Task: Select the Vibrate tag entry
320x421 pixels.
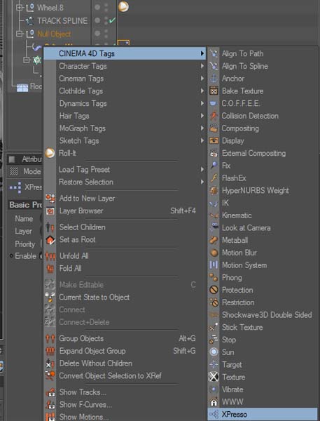Action: pyautogui.click(x=263, y=389)
